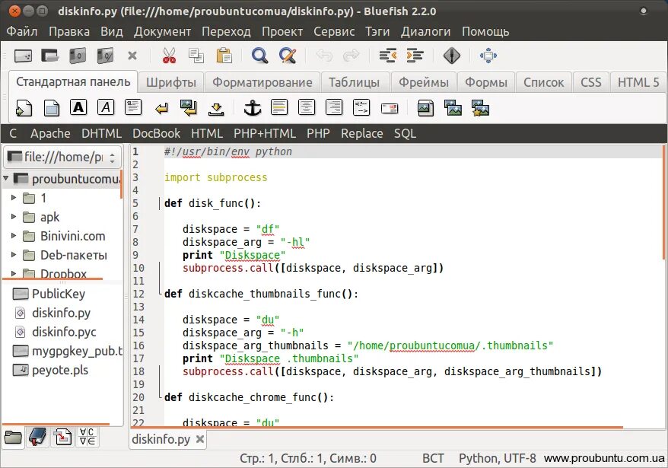668x468 pixels.
Task: Apply Italic tag icon
Action: click(x=106, y=107)
